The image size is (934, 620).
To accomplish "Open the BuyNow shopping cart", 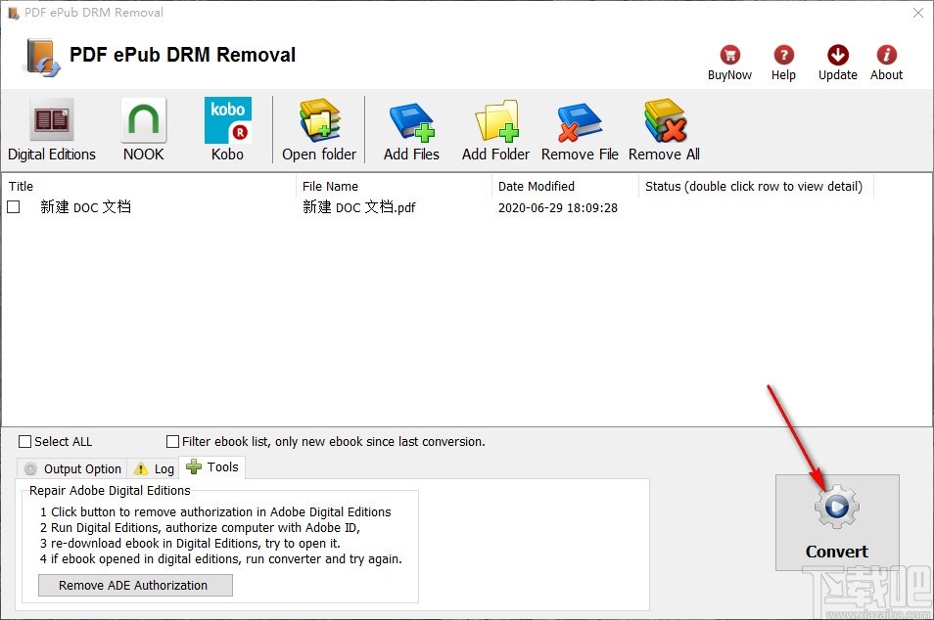I will click(729, 63).
